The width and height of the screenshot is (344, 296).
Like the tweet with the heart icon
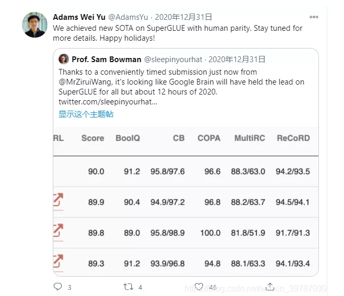coord(199,287)
